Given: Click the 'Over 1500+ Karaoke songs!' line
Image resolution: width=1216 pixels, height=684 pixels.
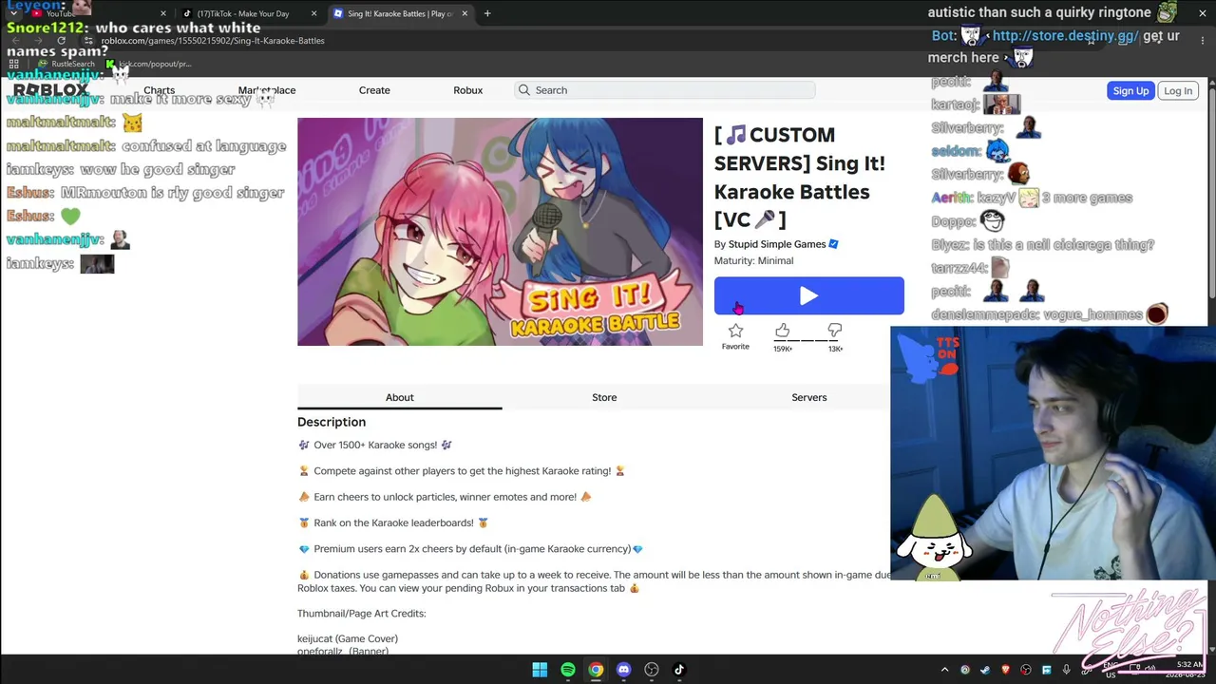Looking at the screenshot, I should point(375,445).
